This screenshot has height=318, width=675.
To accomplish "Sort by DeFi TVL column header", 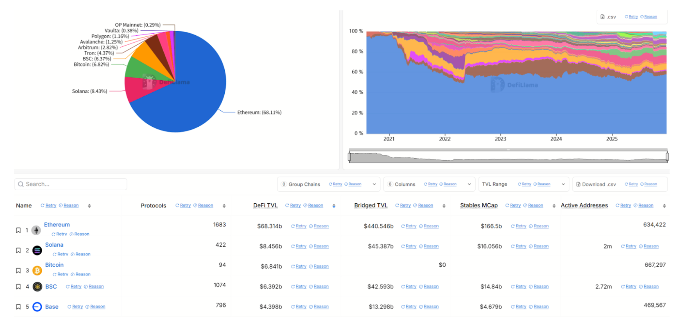I will coord(265,205).
